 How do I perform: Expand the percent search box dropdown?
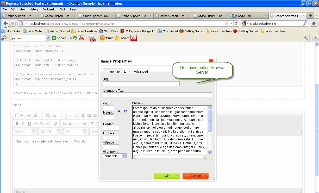coord(48,38)
